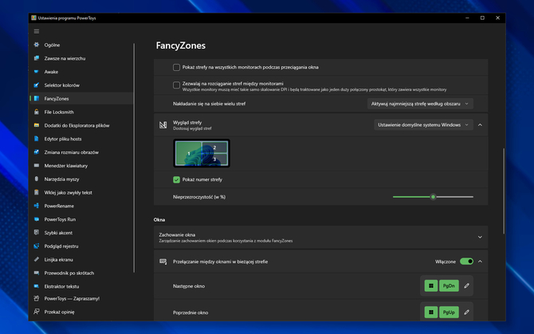Click the Przekaż opinię feedback icon
Screen dimensions: 534x334
point(37,312)
